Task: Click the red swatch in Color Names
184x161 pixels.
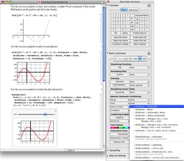Action: click(115, 128)
